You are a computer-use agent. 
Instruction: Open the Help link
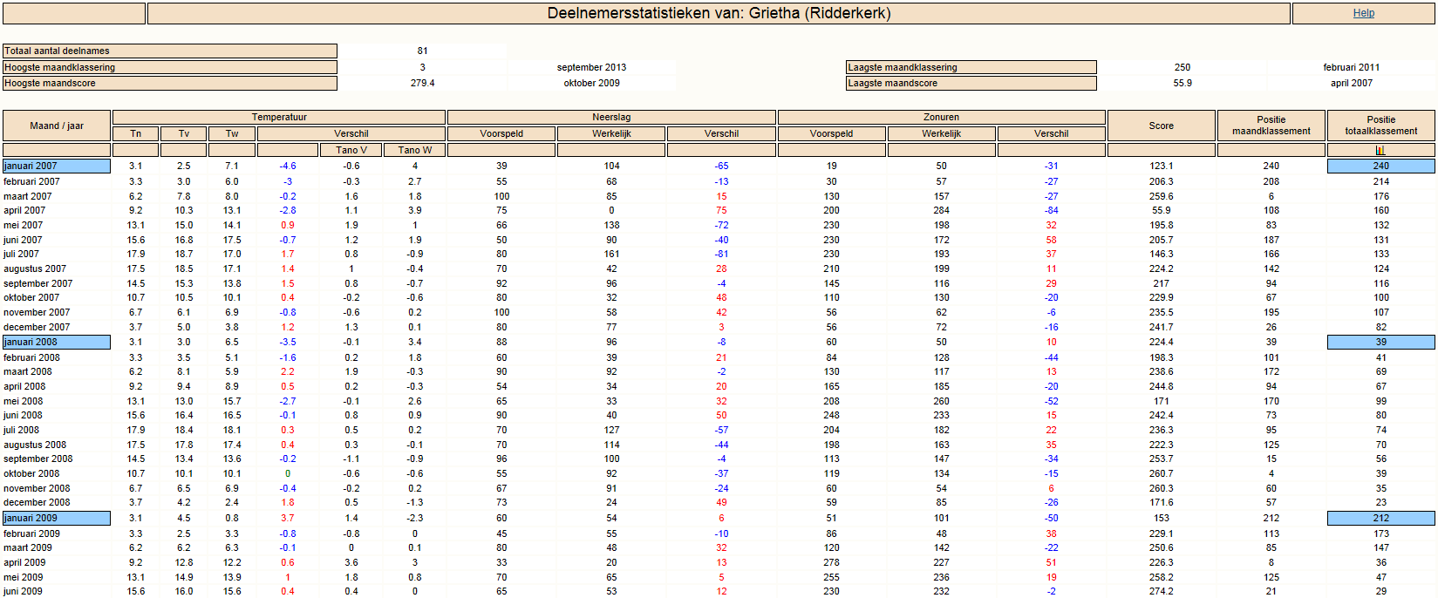[x=1364, y=13]
